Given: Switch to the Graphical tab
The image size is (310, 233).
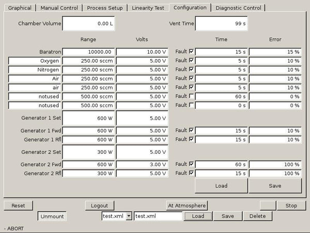Looking at the screenshot, I should pyautogui.click(x=20, y=8).
